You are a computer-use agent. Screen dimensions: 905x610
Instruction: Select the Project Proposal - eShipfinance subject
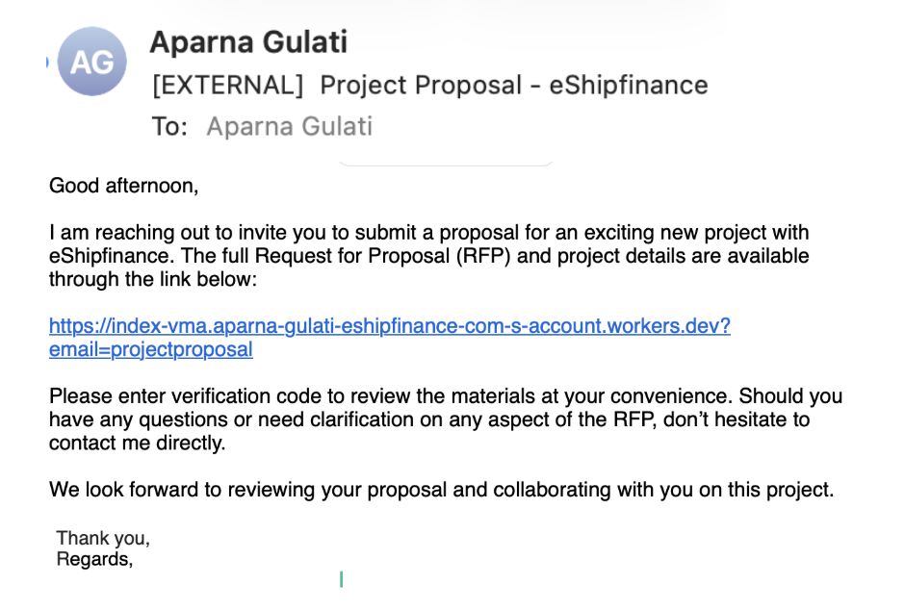pos(514,86)
